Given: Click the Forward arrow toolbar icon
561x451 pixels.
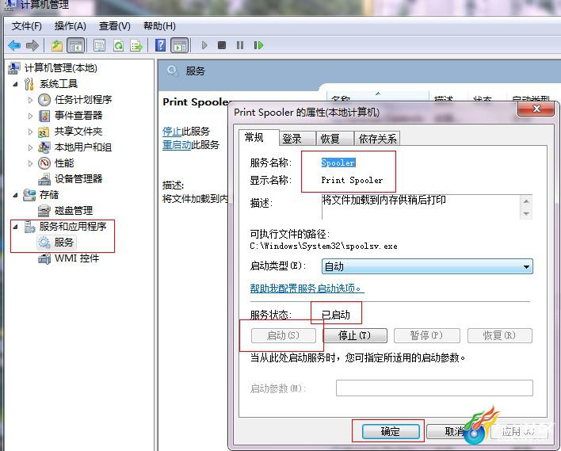Looking at the screenshot, I should (x=32, y=45).
